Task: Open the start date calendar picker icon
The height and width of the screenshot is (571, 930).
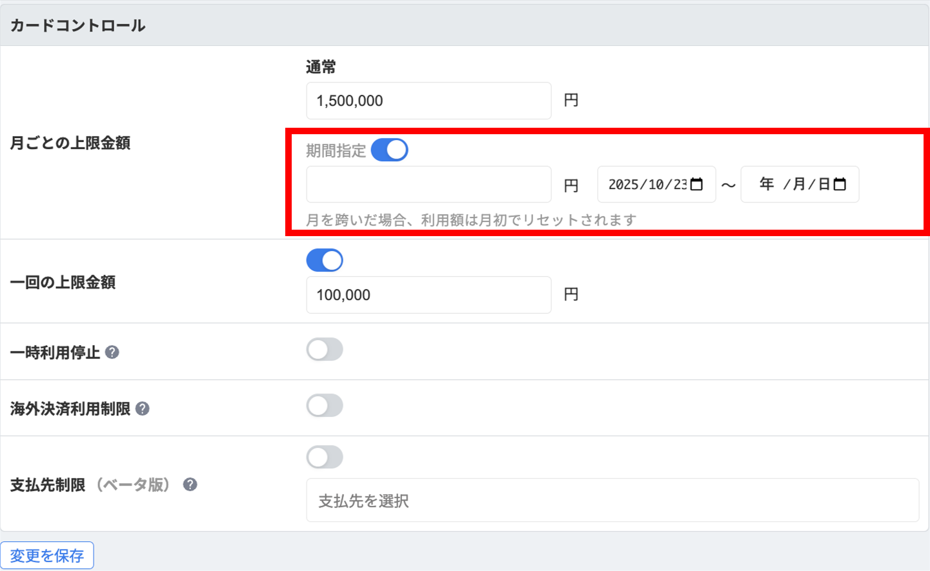Action: pos(696,185)
